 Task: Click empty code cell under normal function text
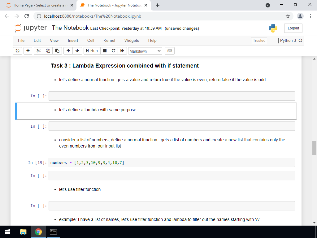coord(172,96)
